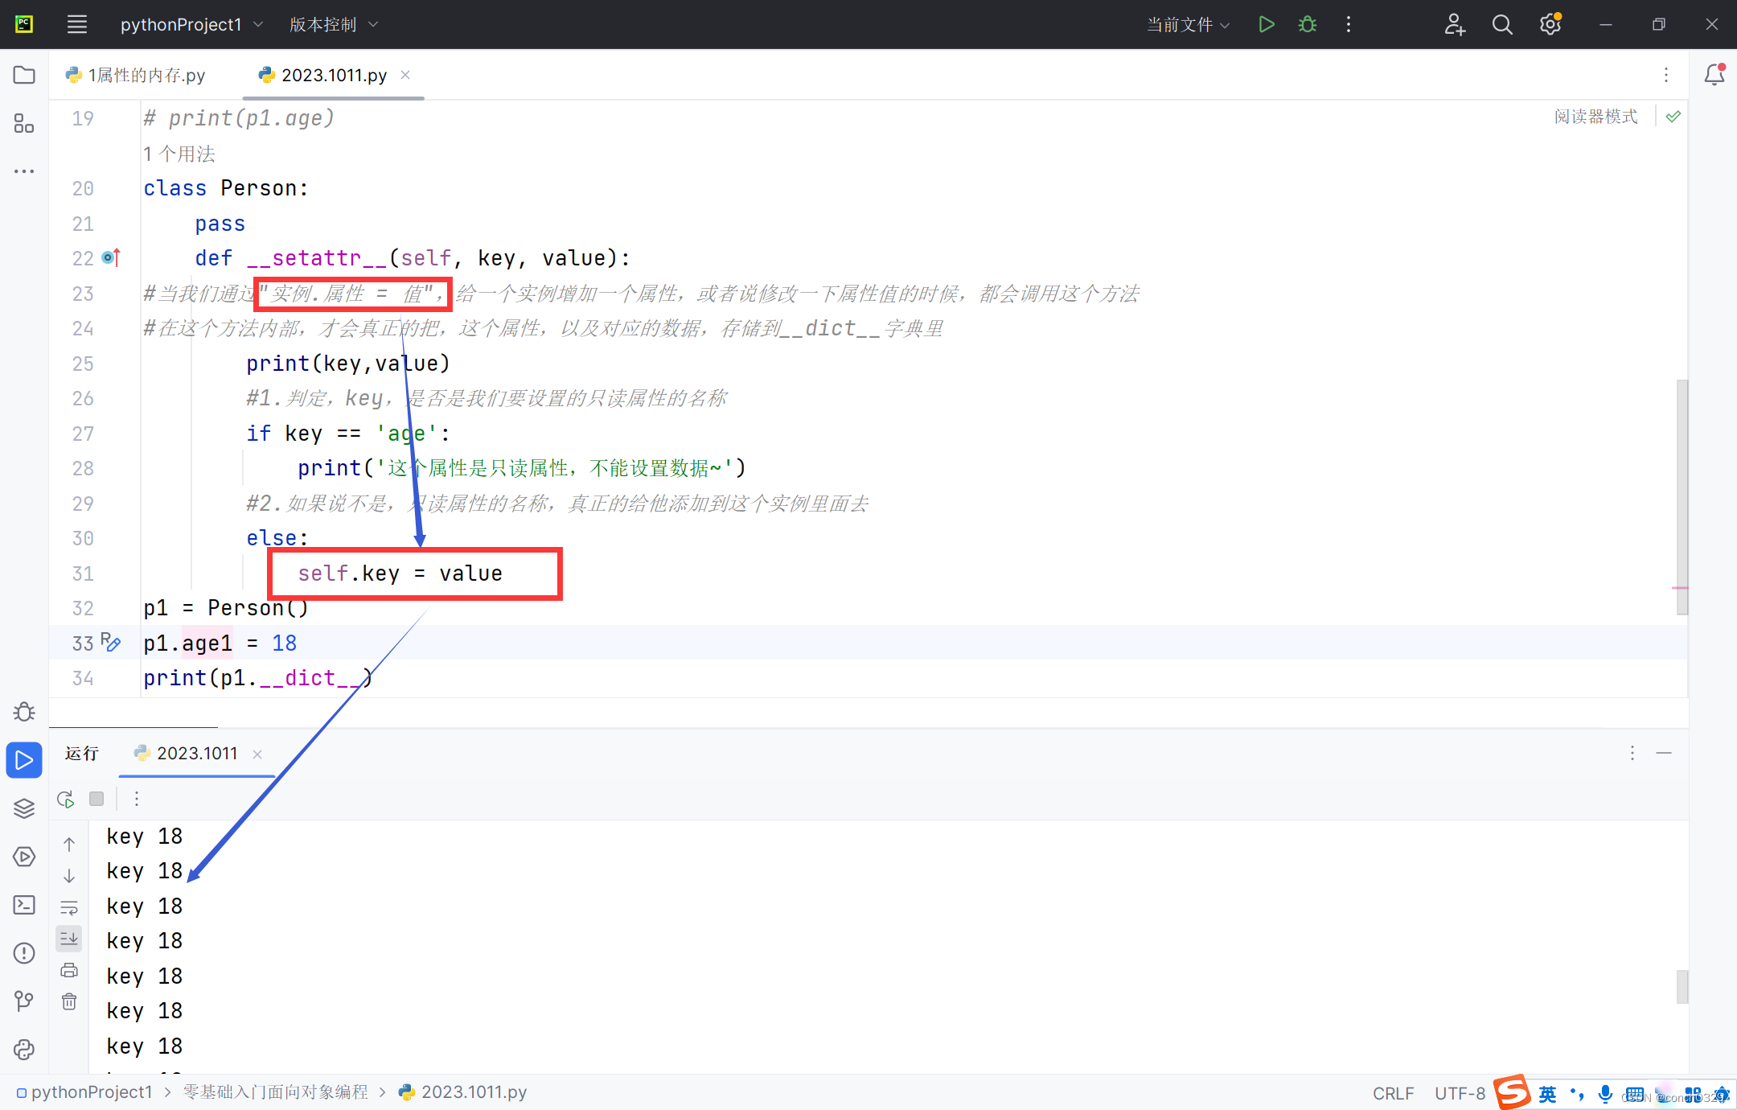Toggle scroll to end in console
The image size is (1737, 1110).
(69, 939)
